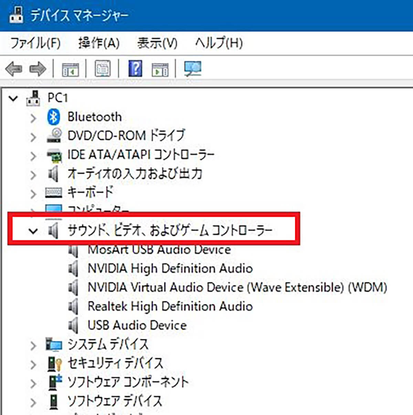Click the Bluetooth logo icon

53,117
